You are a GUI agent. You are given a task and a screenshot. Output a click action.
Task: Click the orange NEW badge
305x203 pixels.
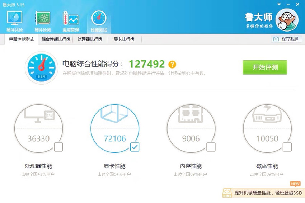click(295, 184)
